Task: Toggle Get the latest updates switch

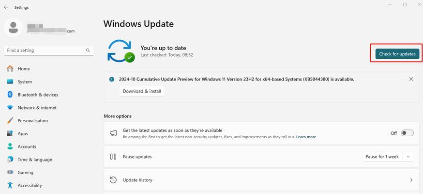Action: [407, 133]
